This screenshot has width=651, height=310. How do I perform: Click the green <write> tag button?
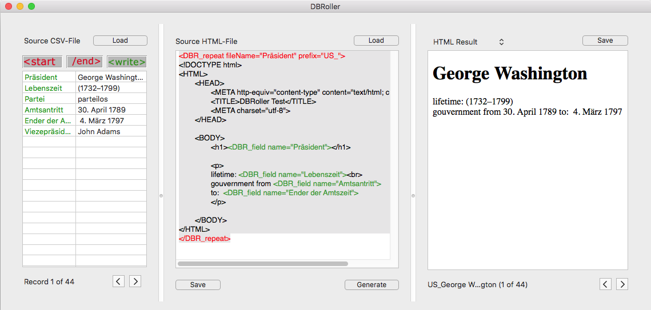tap(126, 62)
